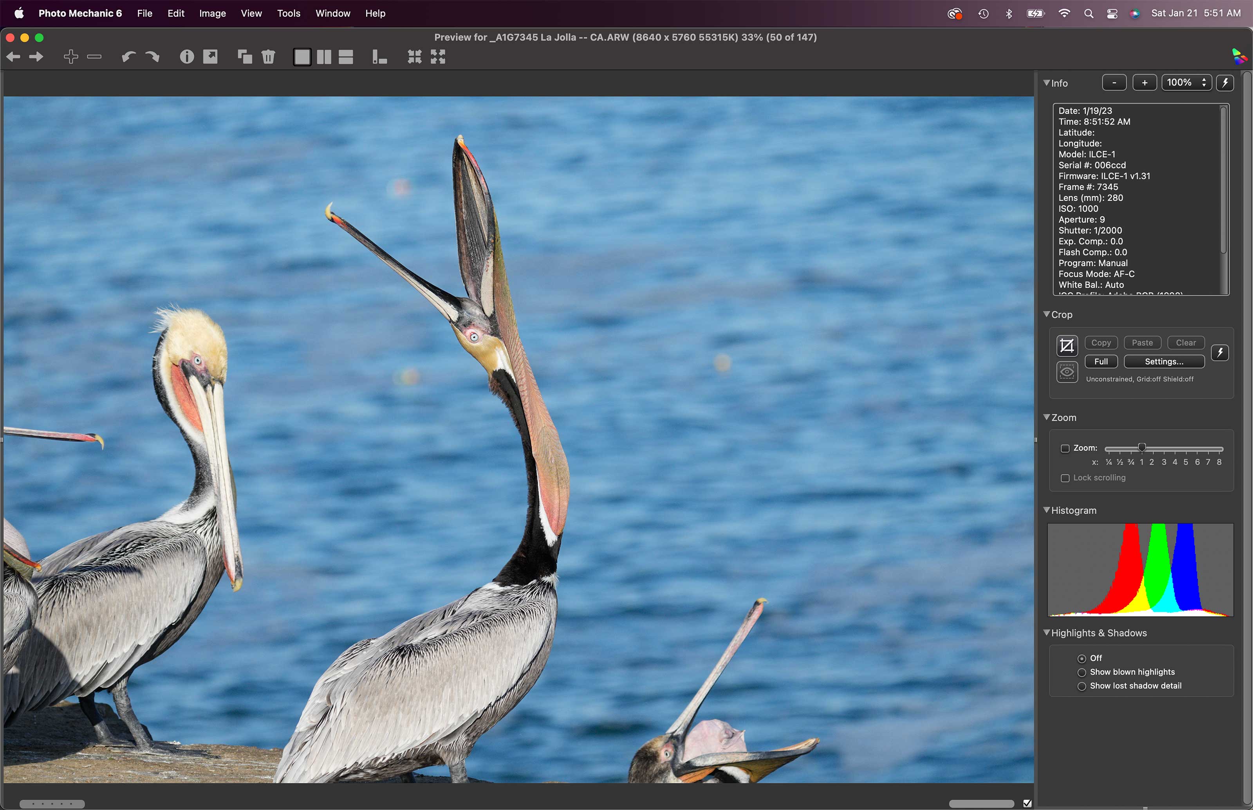Open macOS Spotlight search

click(x=1089, y=14)
